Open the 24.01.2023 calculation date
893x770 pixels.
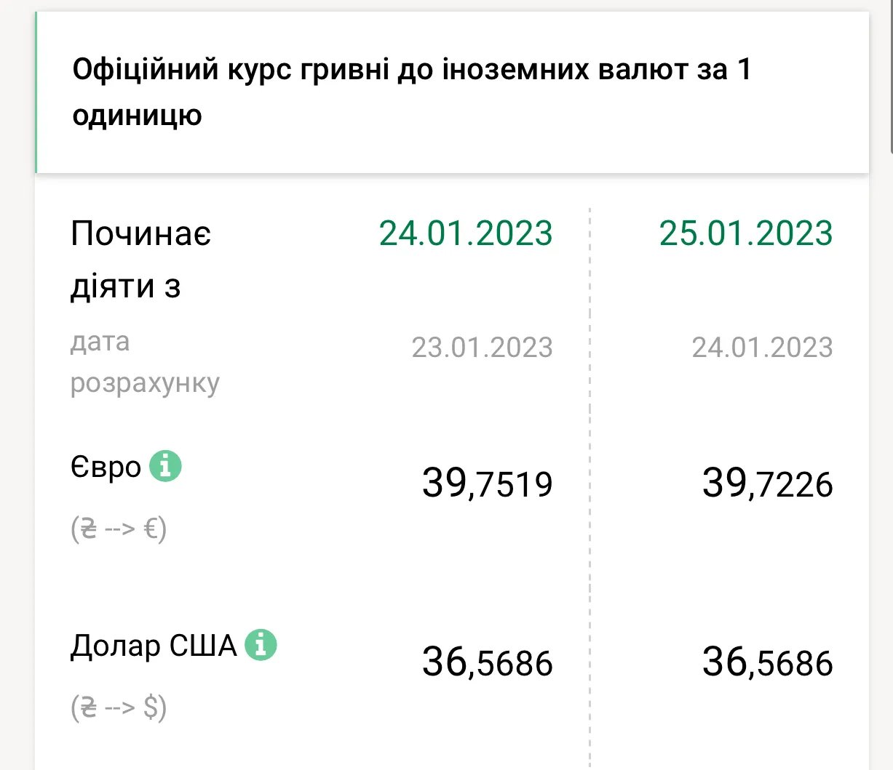click(x=764, y=347)
